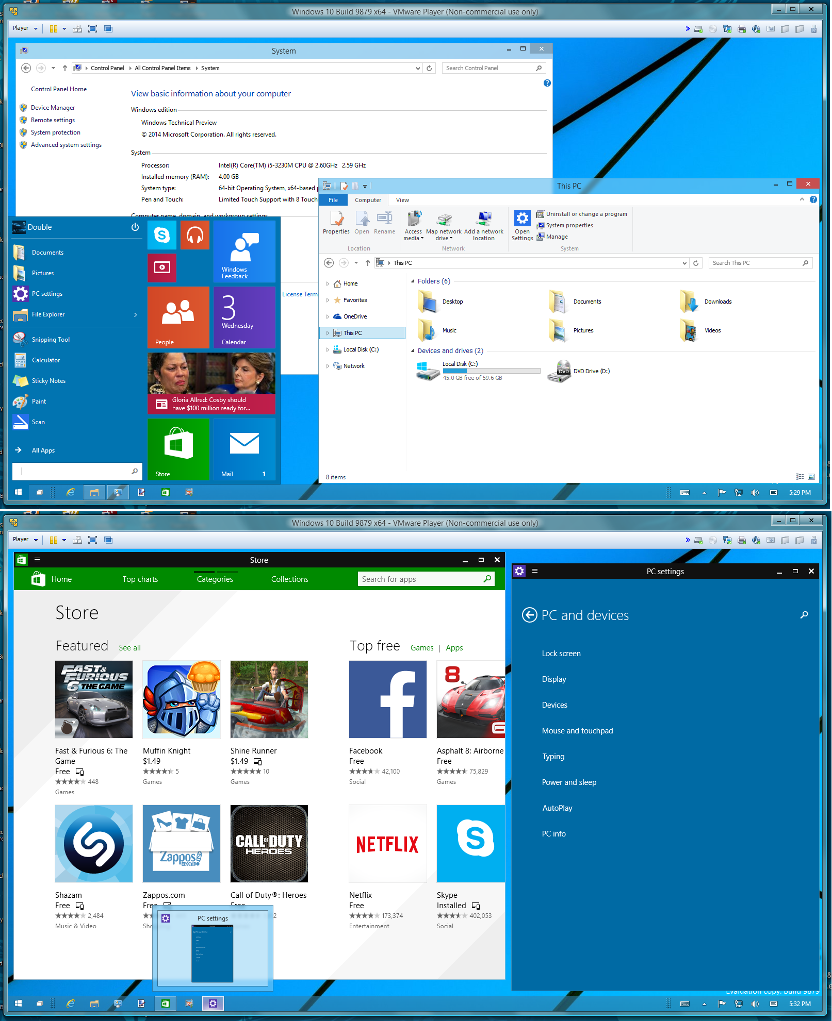Open Top charts in Store navigation
Screen dimensions: 832x1021
(140, 579)
